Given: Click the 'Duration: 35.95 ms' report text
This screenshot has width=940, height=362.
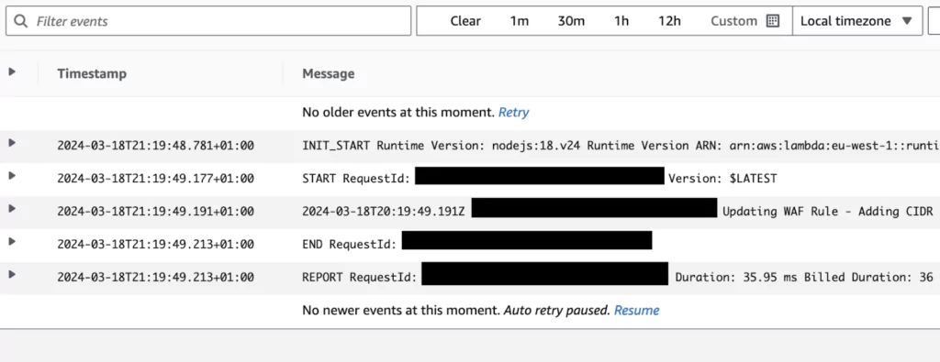Looking at the screenshot, I should click(737, 277).
